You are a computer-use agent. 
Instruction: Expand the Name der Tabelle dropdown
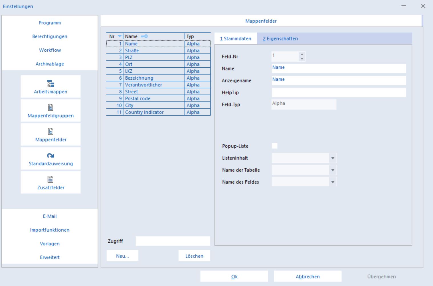(333, 170)
